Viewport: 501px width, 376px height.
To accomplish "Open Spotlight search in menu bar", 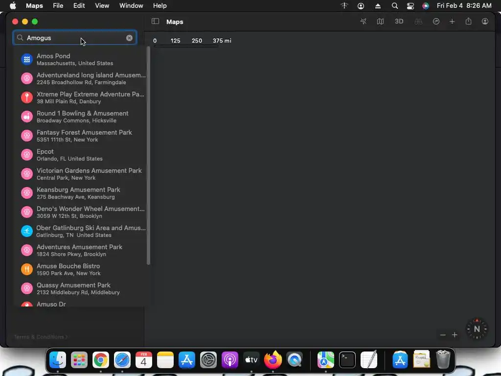I will [395, 6].
